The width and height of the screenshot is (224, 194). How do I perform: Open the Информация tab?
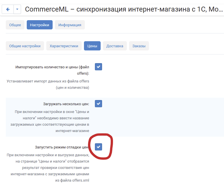click(x=70, y=25)
